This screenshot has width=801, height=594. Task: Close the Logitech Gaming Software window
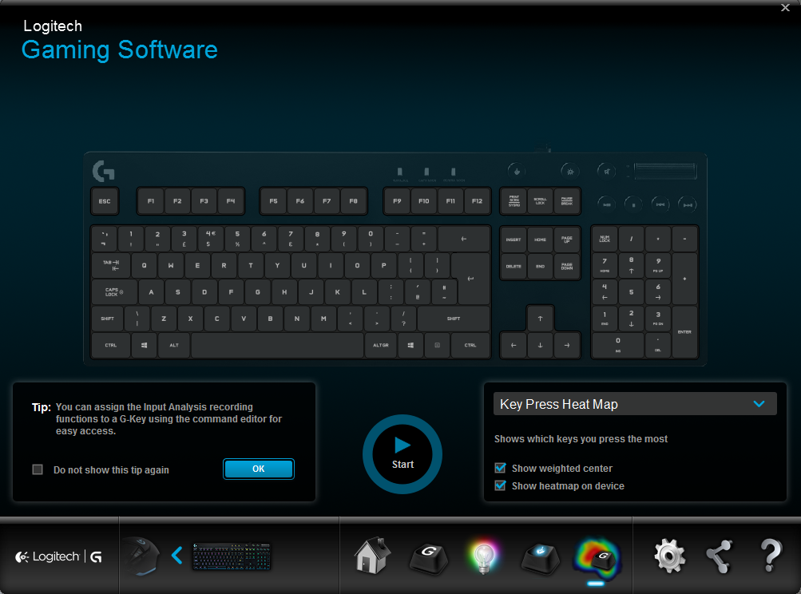coord(785,7)
